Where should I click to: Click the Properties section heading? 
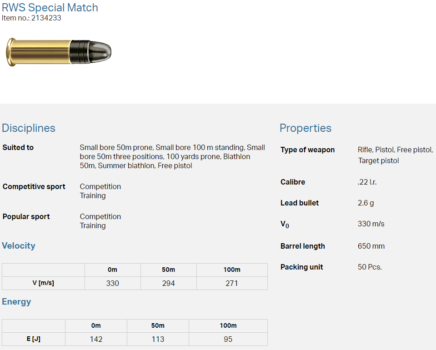[x=306, y=128]
